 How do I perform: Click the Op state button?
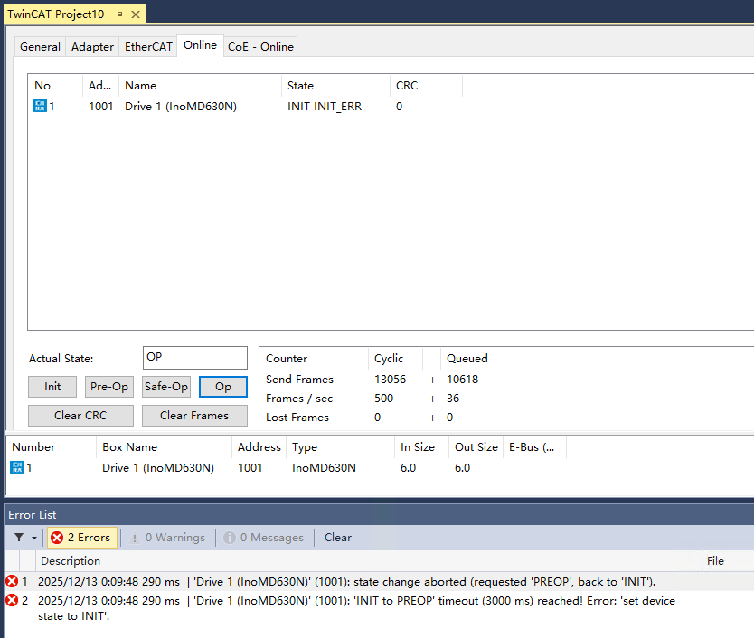click(x=223, y=387)
